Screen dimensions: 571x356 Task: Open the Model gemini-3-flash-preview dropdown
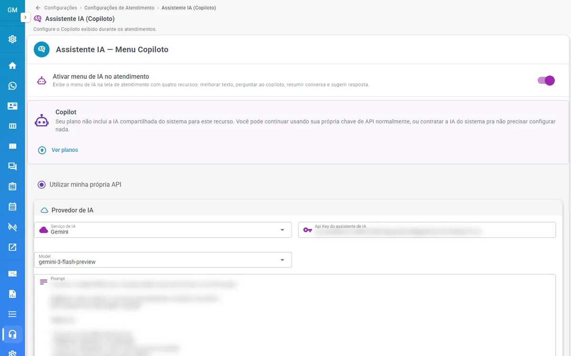point(163,260)
